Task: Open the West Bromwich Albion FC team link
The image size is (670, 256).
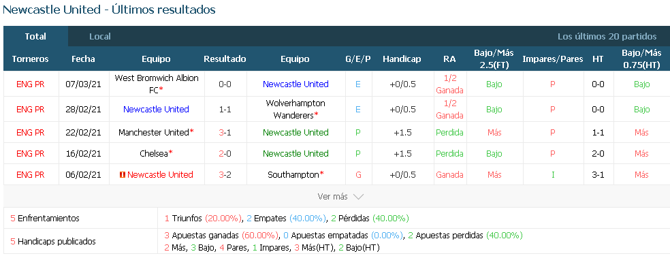Action: click(x=157, y=84)
